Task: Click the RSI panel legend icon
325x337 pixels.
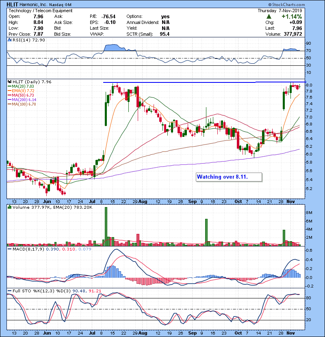Action: [x=9, y=40]
